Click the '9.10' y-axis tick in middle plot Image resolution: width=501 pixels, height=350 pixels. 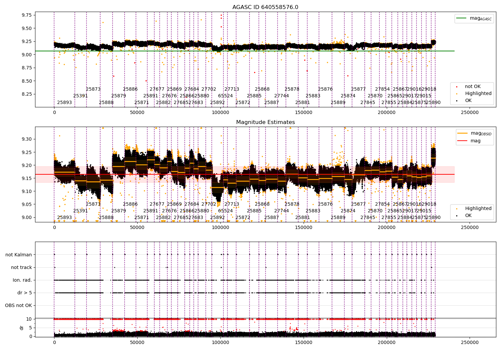click(x=26, y=191)
